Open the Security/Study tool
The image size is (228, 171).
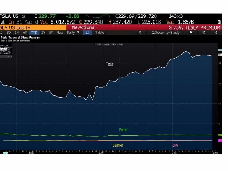tap(165, 32)
